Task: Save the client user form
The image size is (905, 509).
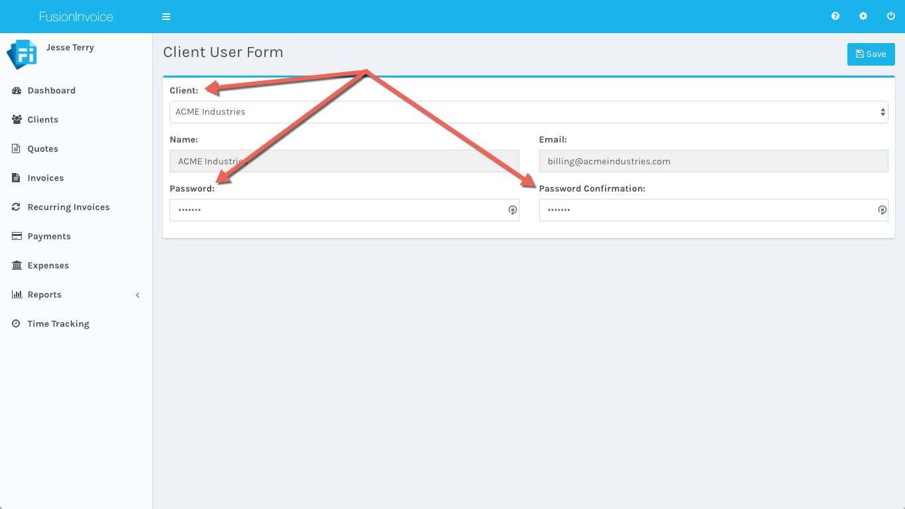Action: click(871, 54)
